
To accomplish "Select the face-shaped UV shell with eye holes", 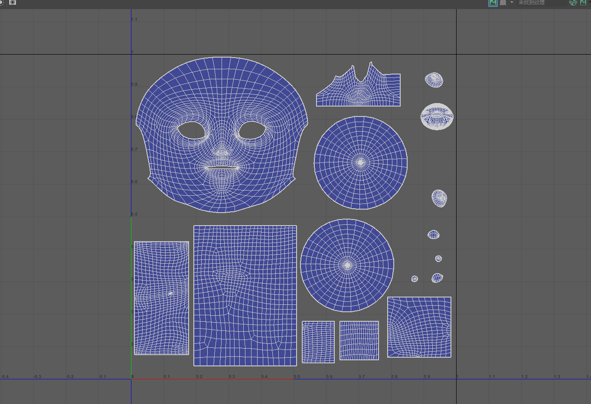I will [222, 135].
